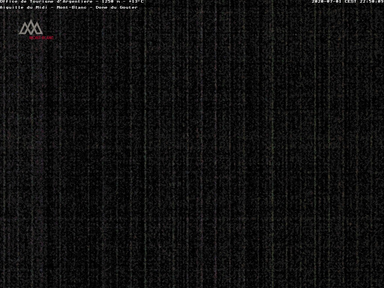
Task: Click the 'Aiguille' word in the caption
Action: (12, 7)
